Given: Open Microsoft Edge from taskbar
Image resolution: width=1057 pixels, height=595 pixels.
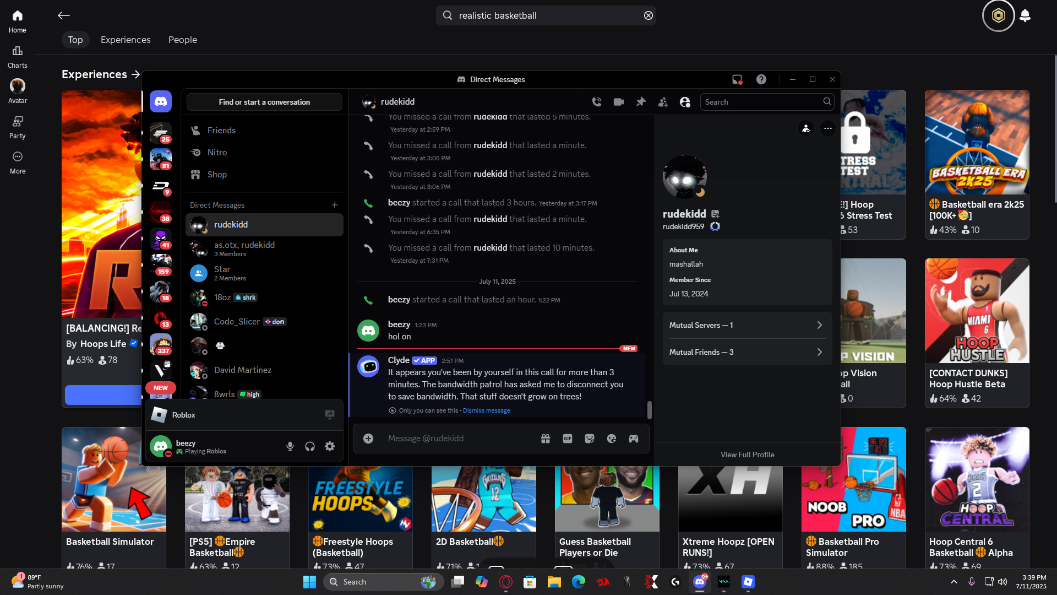Looking at the screenshot, I should pos(578,582).
